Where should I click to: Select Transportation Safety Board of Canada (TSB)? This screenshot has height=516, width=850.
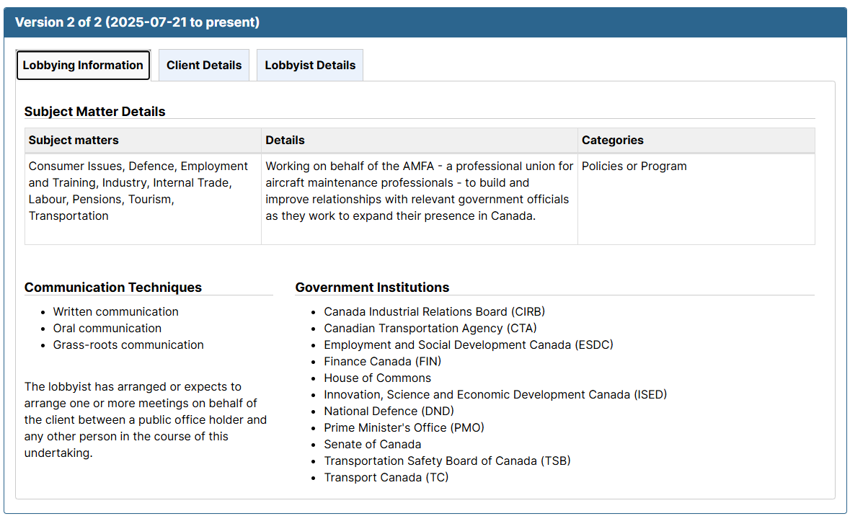(447, 461)
